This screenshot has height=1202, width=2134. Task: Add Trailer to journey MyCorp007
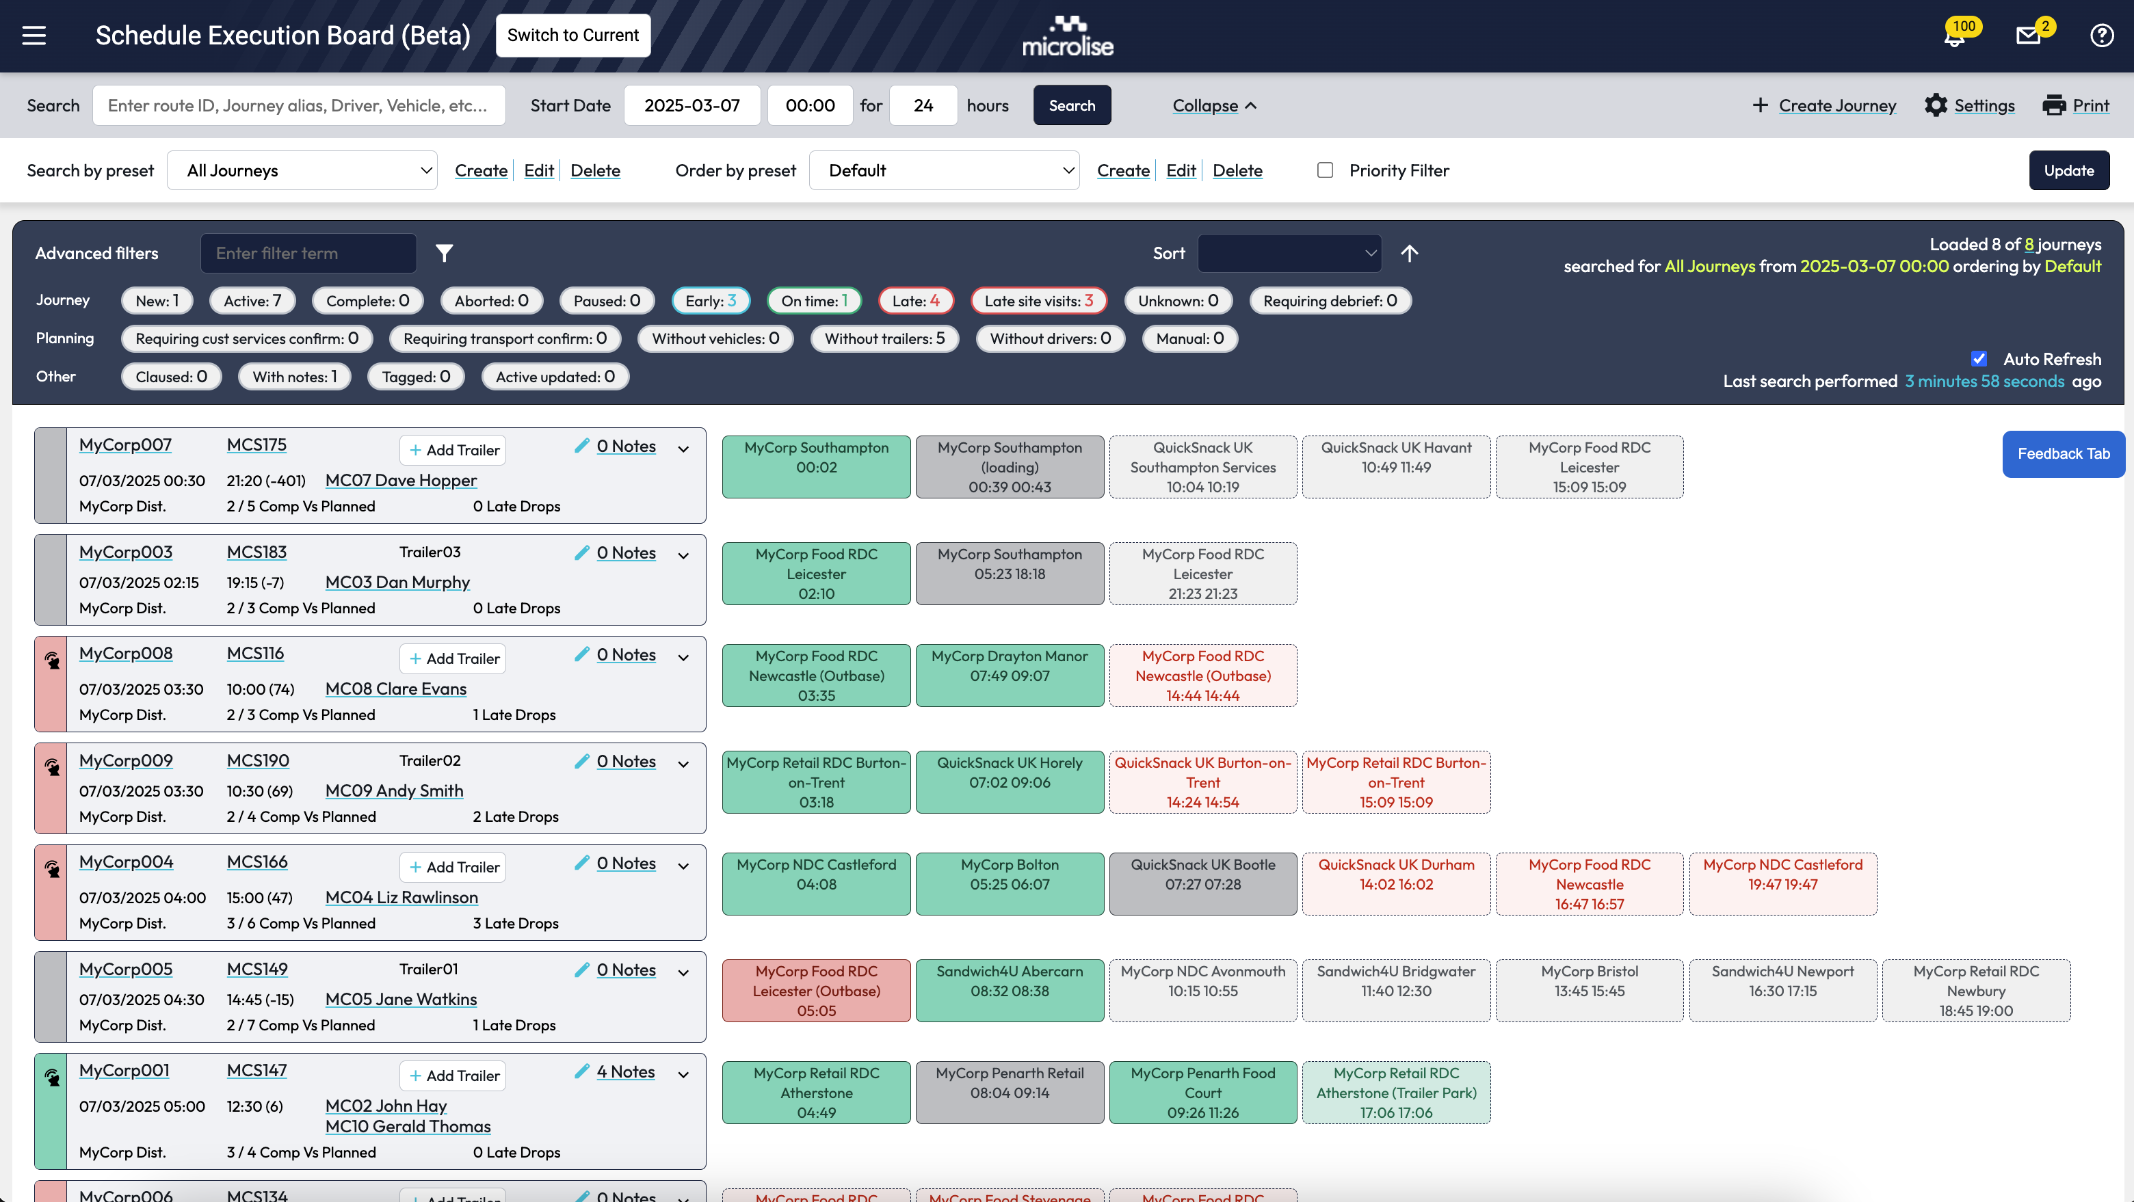click(x=453, y=451)
